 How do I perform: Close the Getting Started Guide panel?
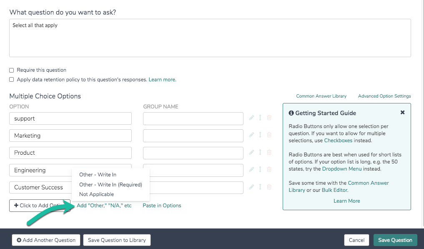(x=402, y=112)
